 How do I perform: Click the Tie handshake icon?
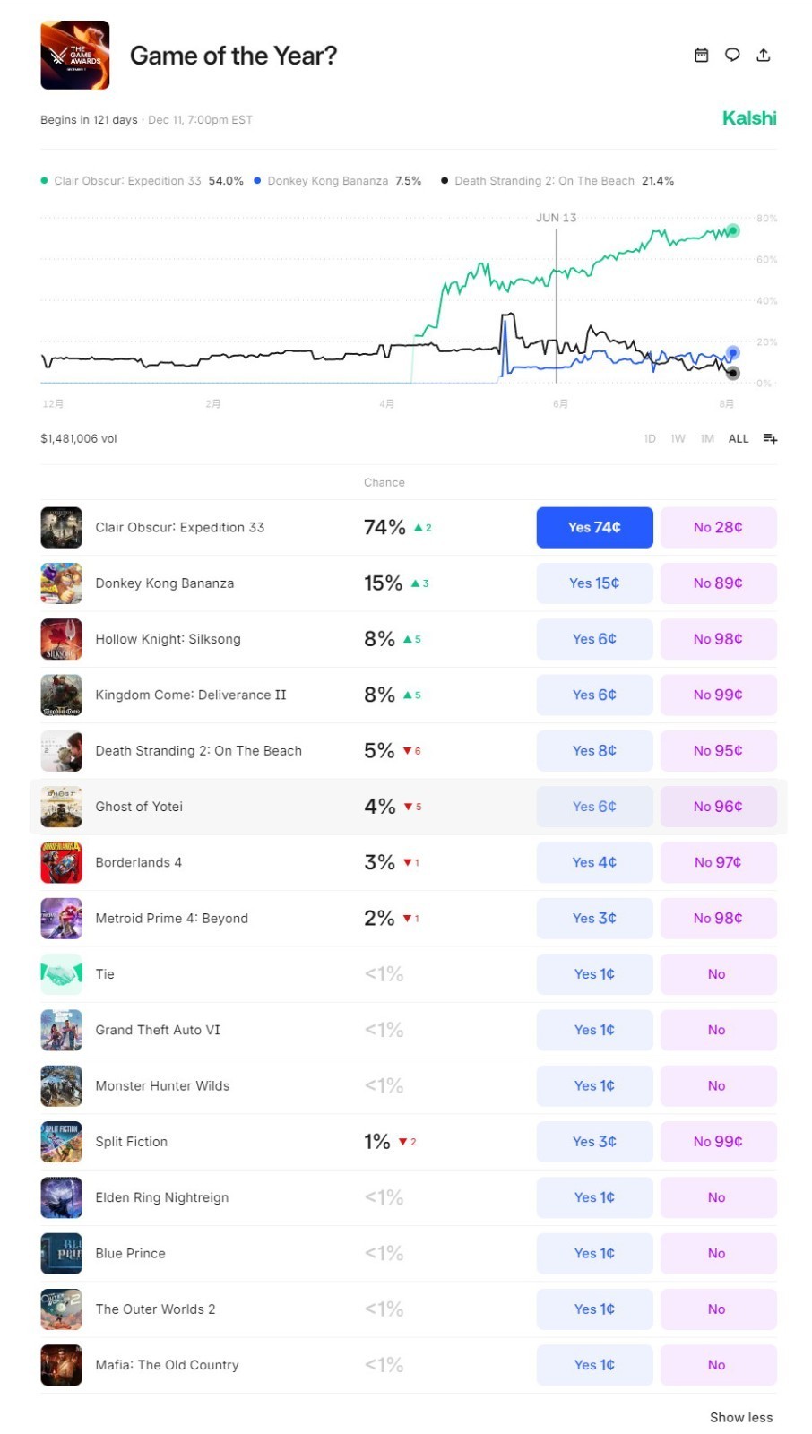[x=61, y=974]
